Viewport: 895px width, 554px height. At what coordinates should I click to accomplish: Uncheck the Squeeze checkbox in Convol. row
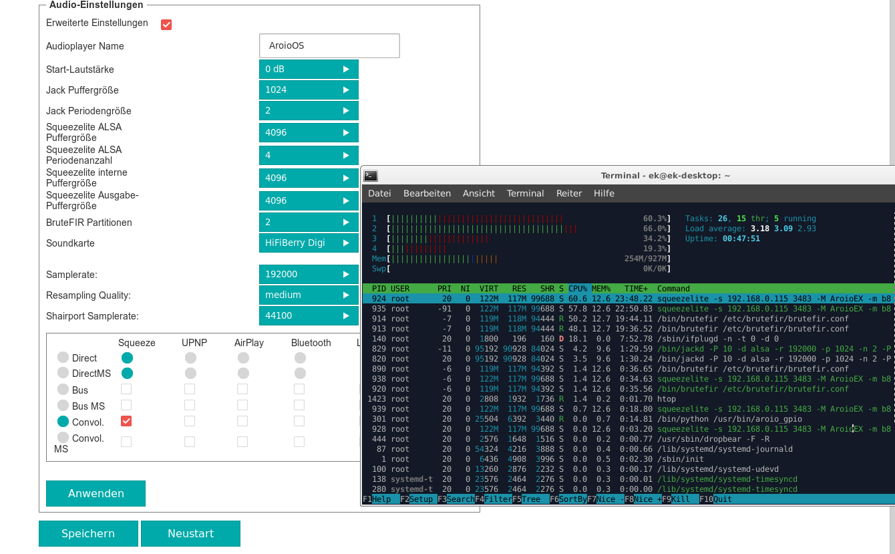(126, 421)
